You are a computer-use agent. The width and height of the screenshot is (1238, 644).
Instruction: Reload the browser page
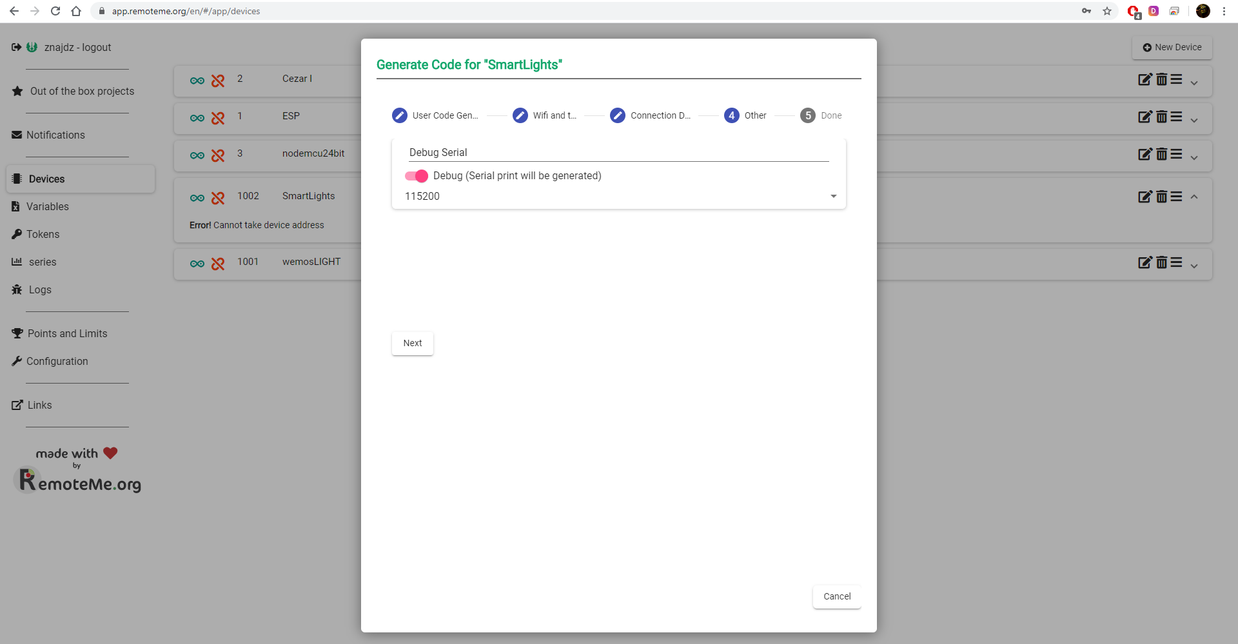tap(55, 11)
